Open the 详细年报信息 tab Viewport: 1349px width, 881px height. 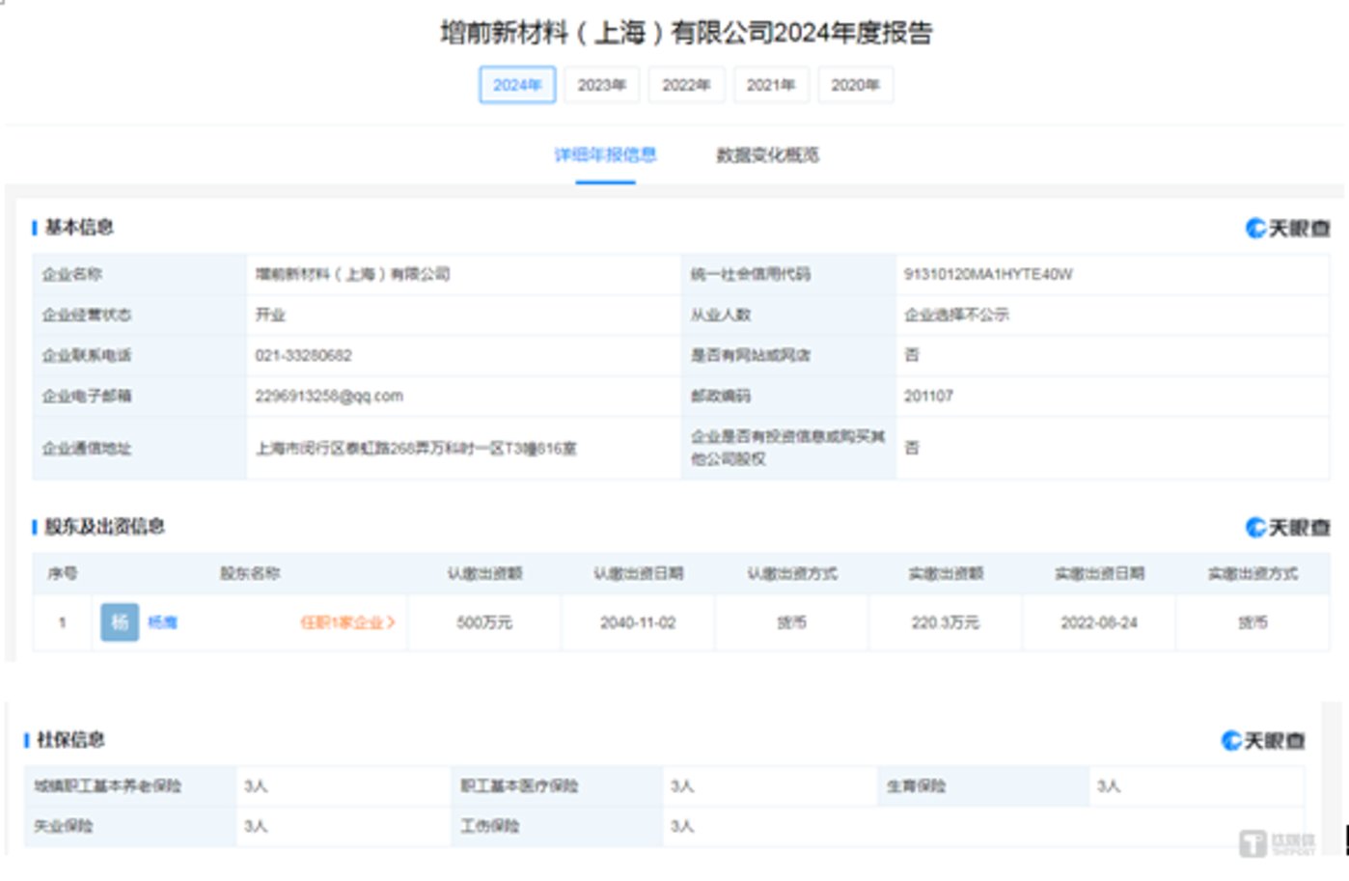605,154
